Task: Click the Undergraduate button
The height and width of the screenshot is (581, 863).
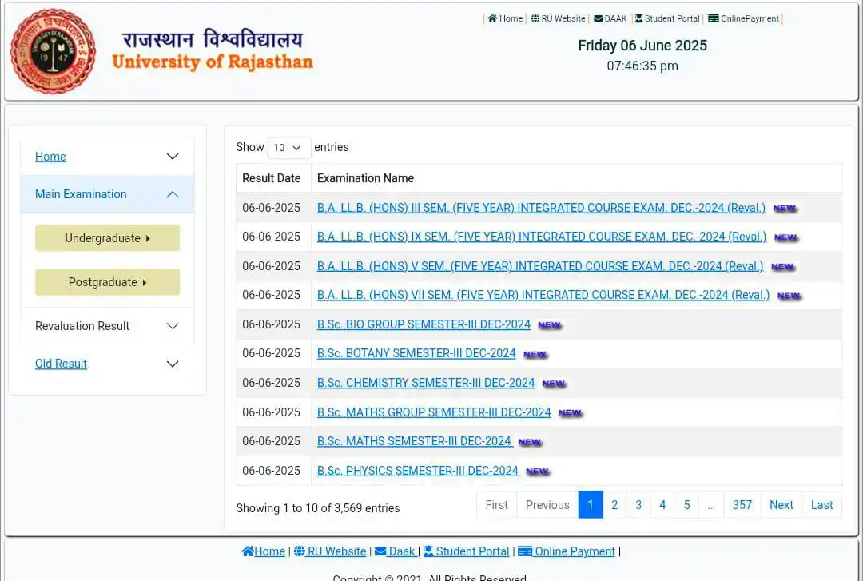Action: (107, 237)
